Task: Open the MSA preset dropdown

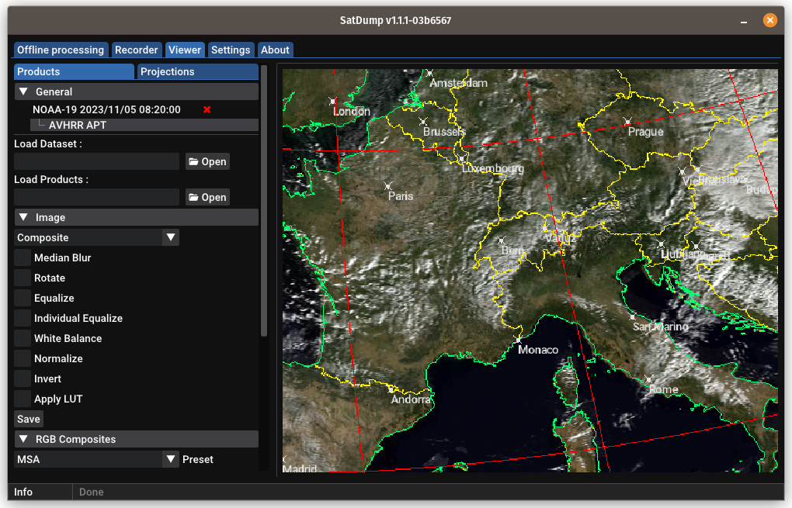Action: point(96,460)
